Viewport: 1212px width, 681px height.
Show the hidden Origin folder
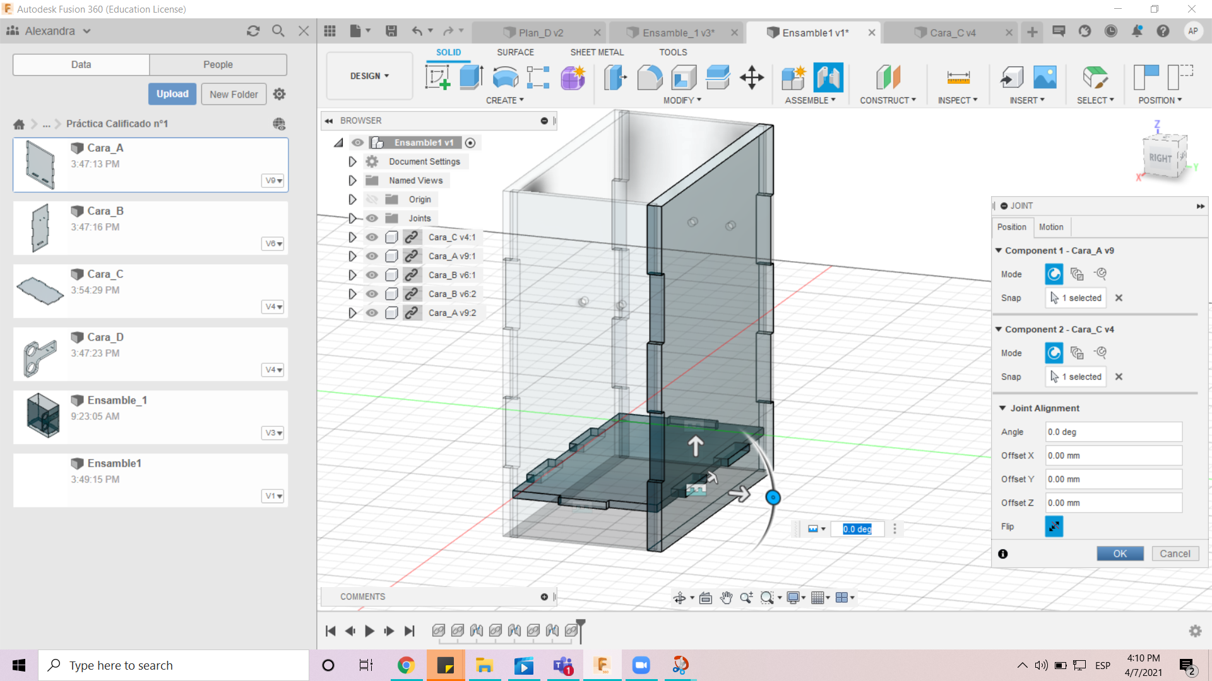pyautogui.click(x=372, y=199)
